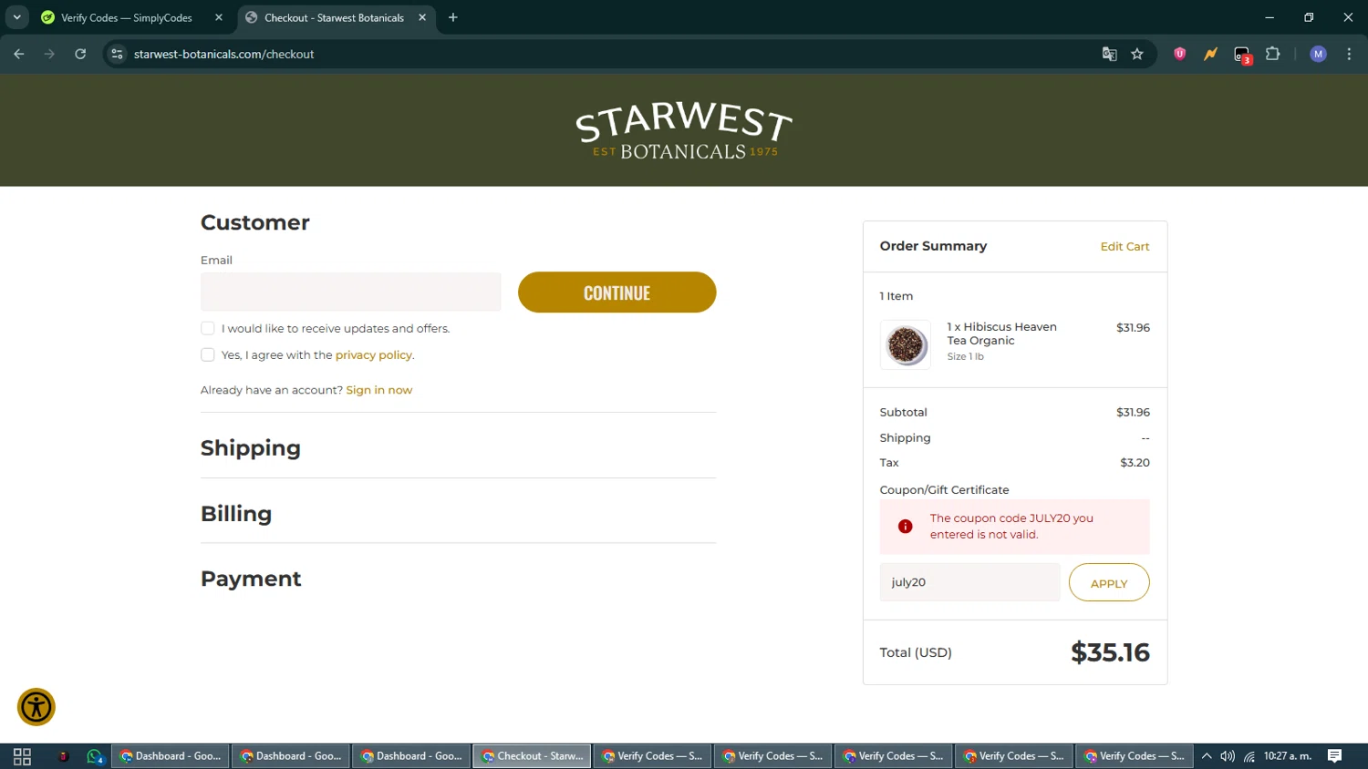Open the network Wi-Fi tray icon

(x=1249, y=756)
